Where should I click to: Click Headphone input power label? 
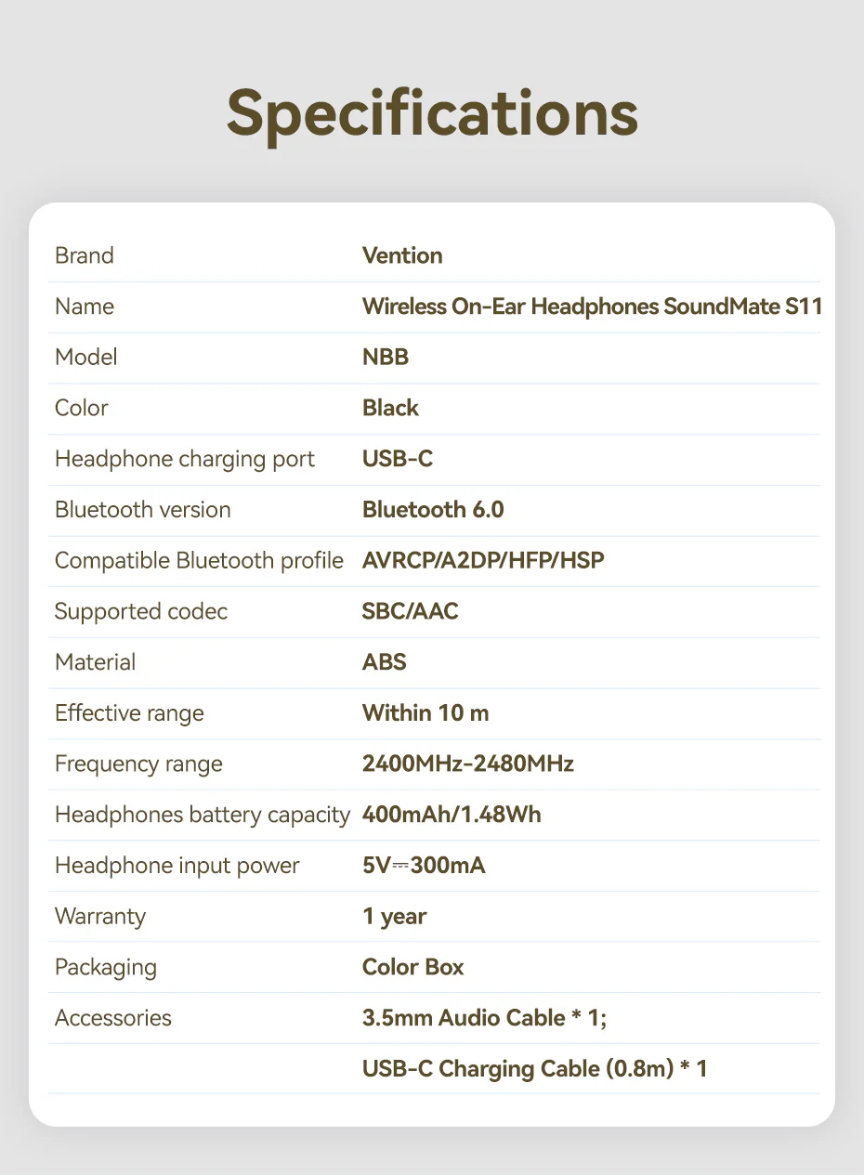coord(177,866)
